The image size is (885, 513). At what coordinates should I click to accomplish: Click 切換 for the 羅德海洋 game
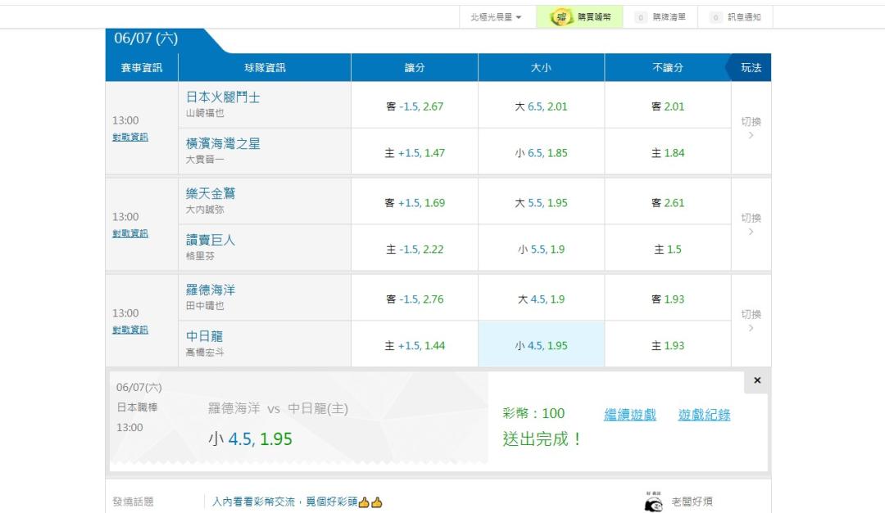(x=751, y=321)
